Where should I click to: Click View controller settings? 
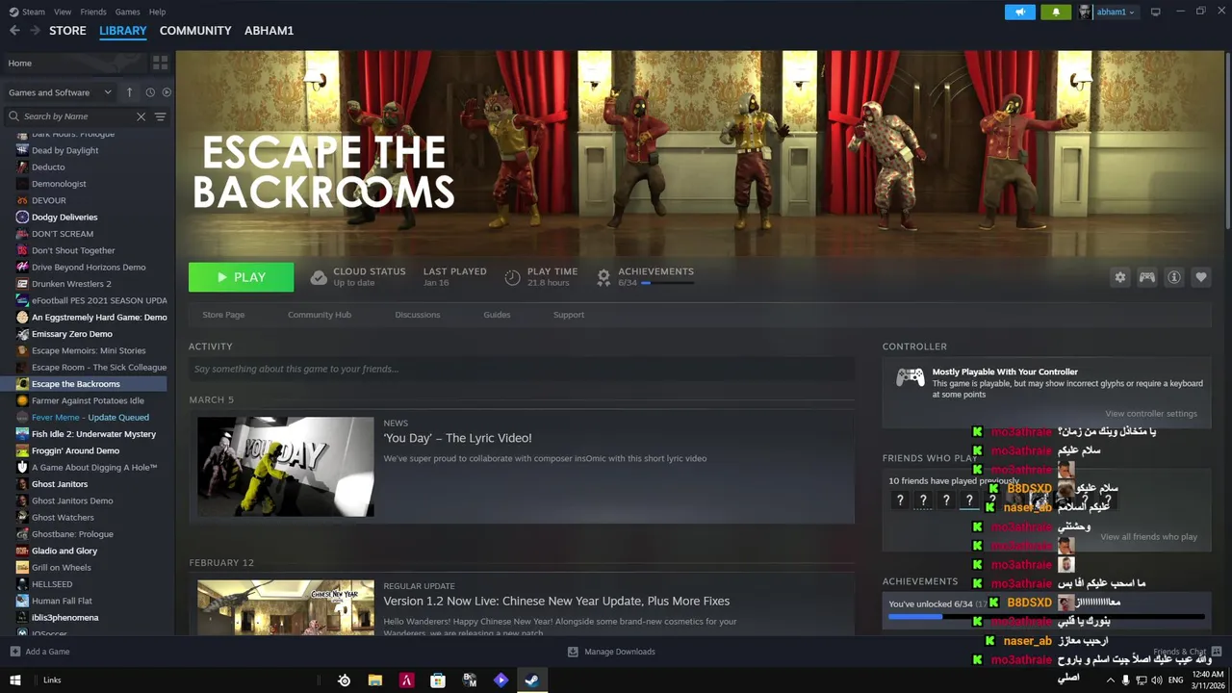point(1151,414)
